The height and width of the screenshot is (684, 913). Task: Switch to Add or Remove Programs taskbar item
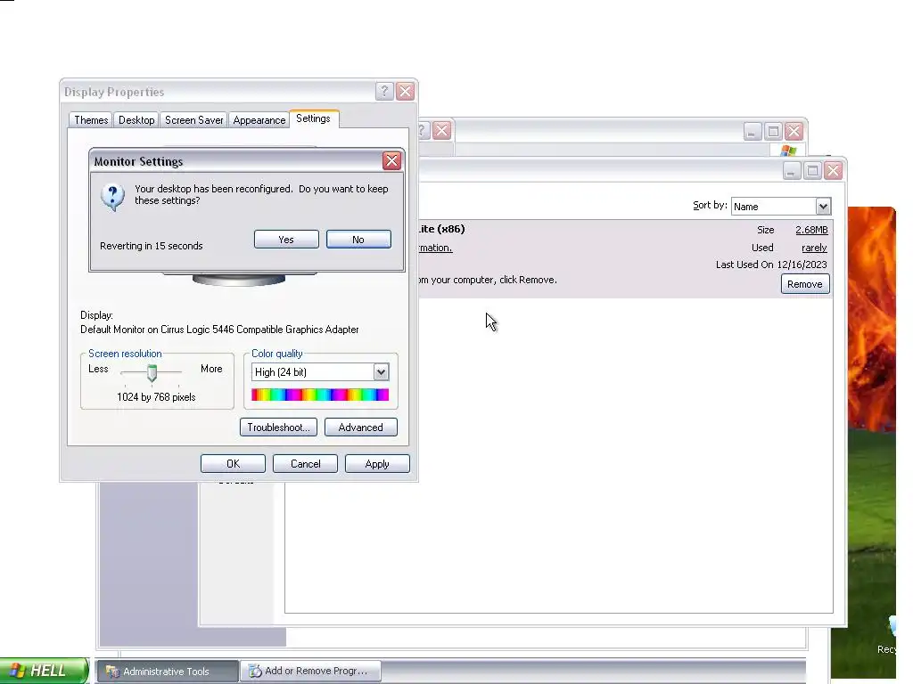(x=311, y=672)
